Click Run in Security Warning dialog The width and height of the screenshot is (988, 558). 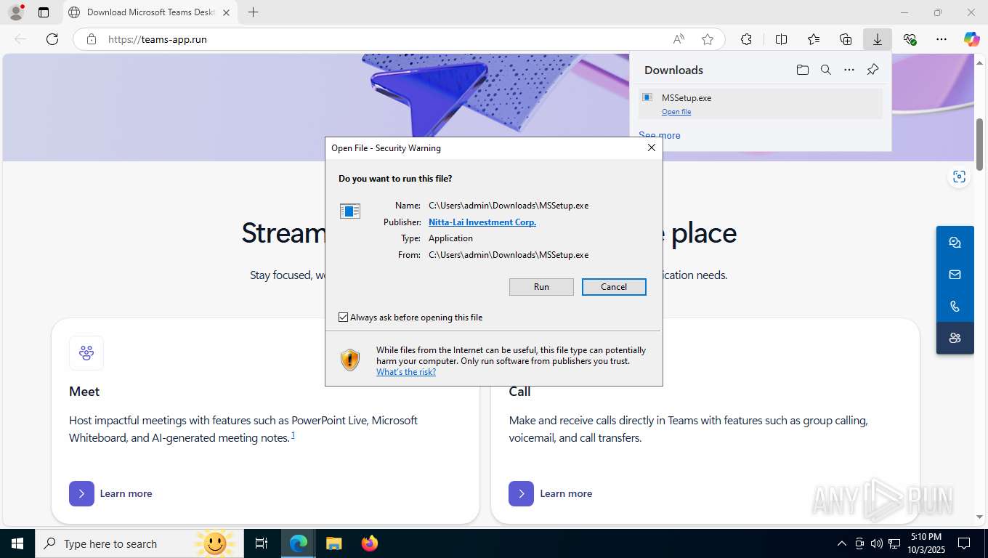pos(541,287)
